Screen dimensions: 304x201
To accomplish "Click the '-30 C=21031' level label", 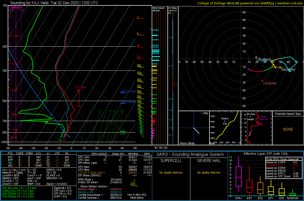I will point(128,91).
